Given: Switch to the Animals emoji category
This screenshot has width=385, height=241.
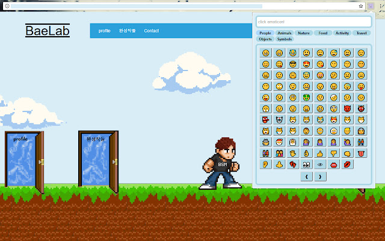Looking at the screenshot, I should [x=285, y=33].
